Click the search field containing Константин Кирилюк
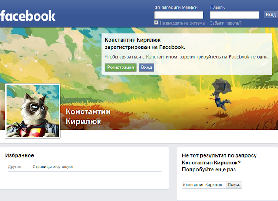 point(204,185)
